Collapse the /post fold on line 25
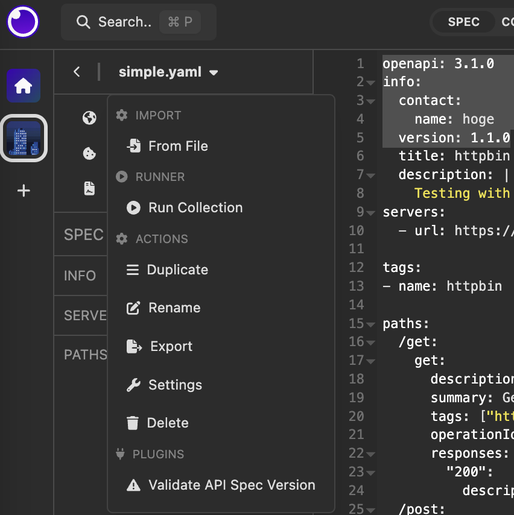Image resolution: width=514 pixels, height=515 pixels. coord(370,510)
